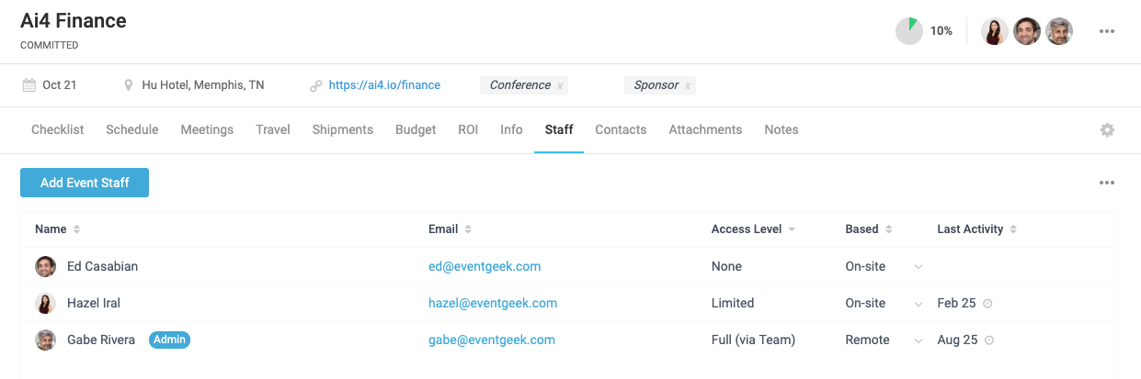Switch to the Info tab

(511, 130)
